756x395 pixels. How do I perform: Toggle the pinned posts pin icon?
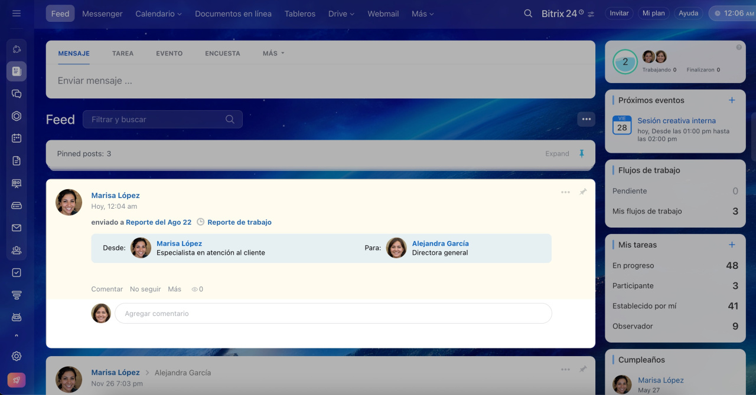[582, 153]
